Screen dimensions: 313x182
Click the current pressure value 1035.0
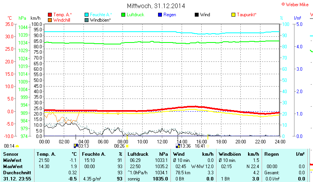pyautogui.click(x=160, y=179)
